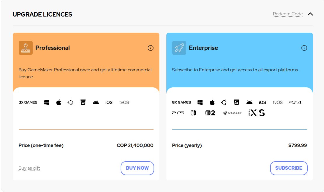Click the Professional joystick icon

[26, 48]
